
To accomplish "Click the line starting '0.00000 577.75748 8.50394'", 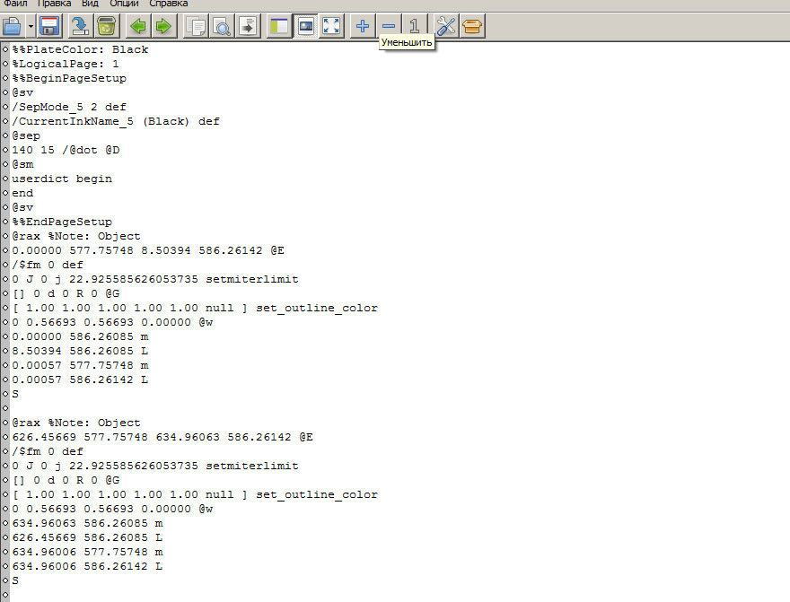I will coord(148,250).
